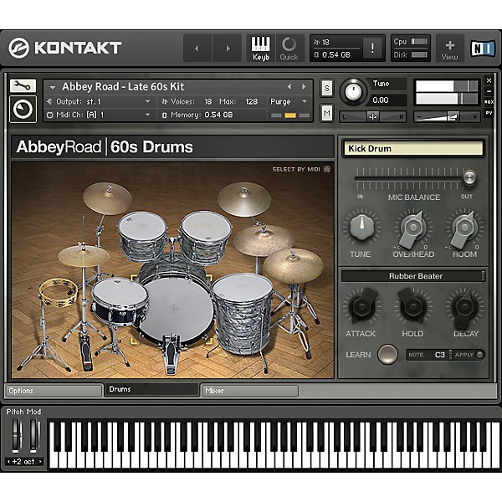
Task: Click the Tune value 0.00 field
Action: coord(387,100)
